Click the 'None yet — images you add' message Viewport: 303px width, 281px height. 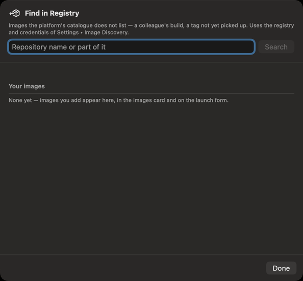(x=118, y=100)
